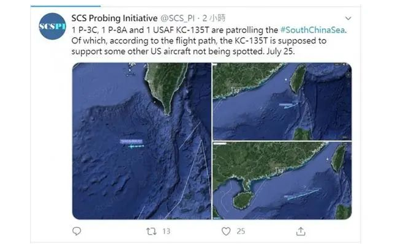This screenshot has height=244, width=395.
Task: Click the @SCS_PI handle
Action: (178, 18)
